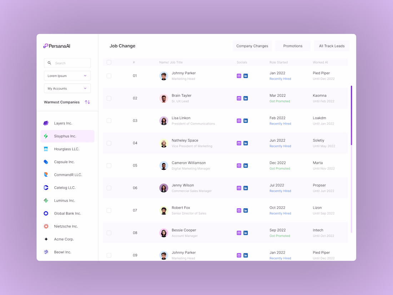Image resolution: width=393 pixels, height=295 pixels.
Task: Open Brain Tayler's email icon
Action: 239,98
